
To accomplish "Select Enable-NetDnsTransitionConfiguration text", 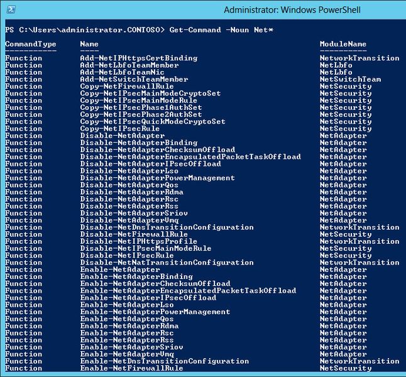I will pyautogui.click(x=165, y=361).
